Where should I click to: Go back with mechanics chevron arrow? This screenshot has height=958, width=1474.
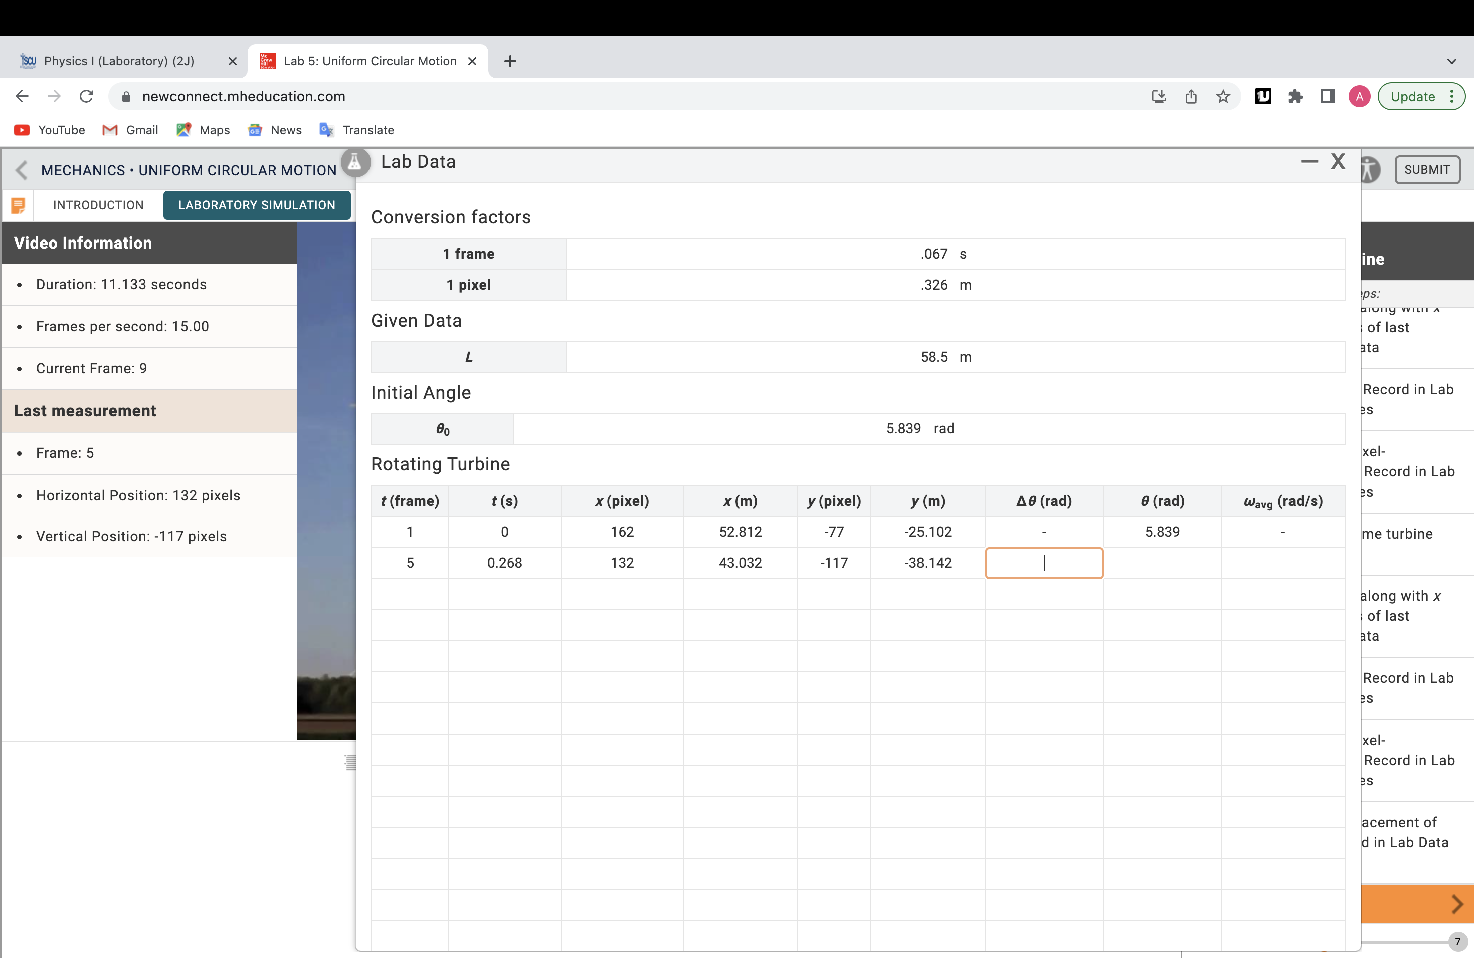tap(22, 170)
